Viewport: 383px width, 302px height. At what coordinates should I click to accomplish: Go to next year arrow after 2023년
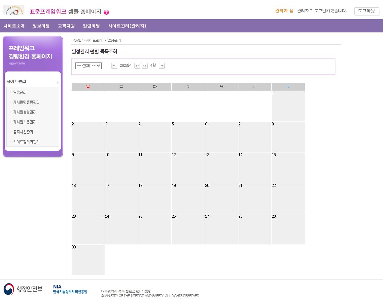(x=137, y=66)
